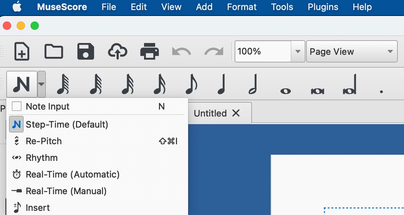Viewport: 404px width, 215px height.
Task: Tick the Note Input checkbox
Action: point(17,106)
